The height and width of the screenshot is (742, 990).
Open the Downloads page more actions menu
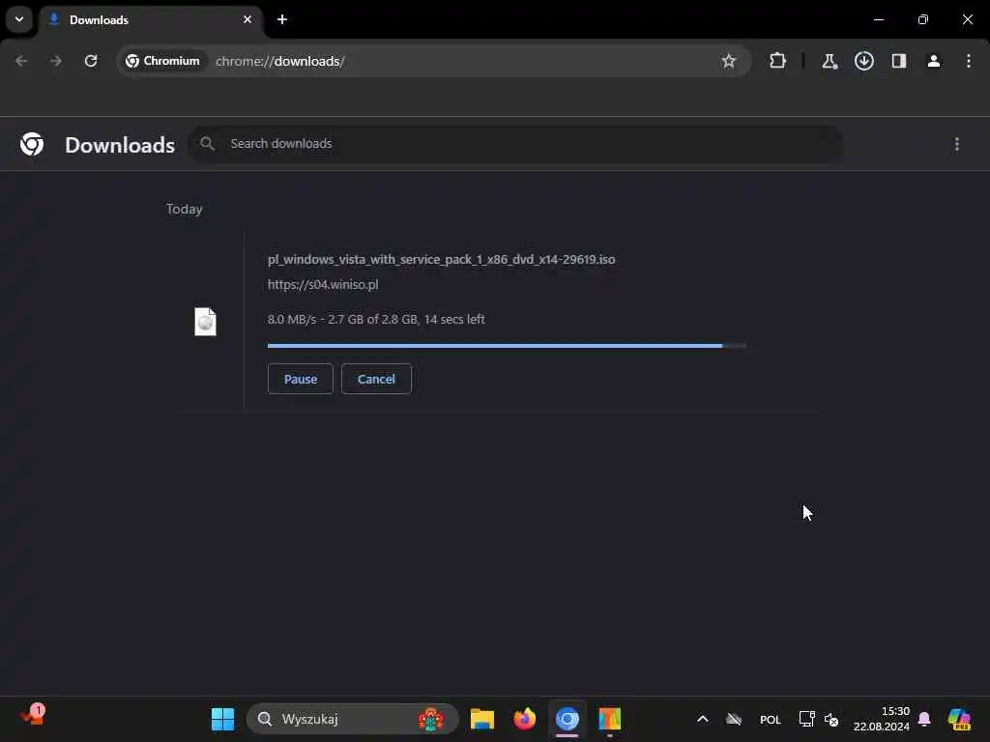[957, 145]
